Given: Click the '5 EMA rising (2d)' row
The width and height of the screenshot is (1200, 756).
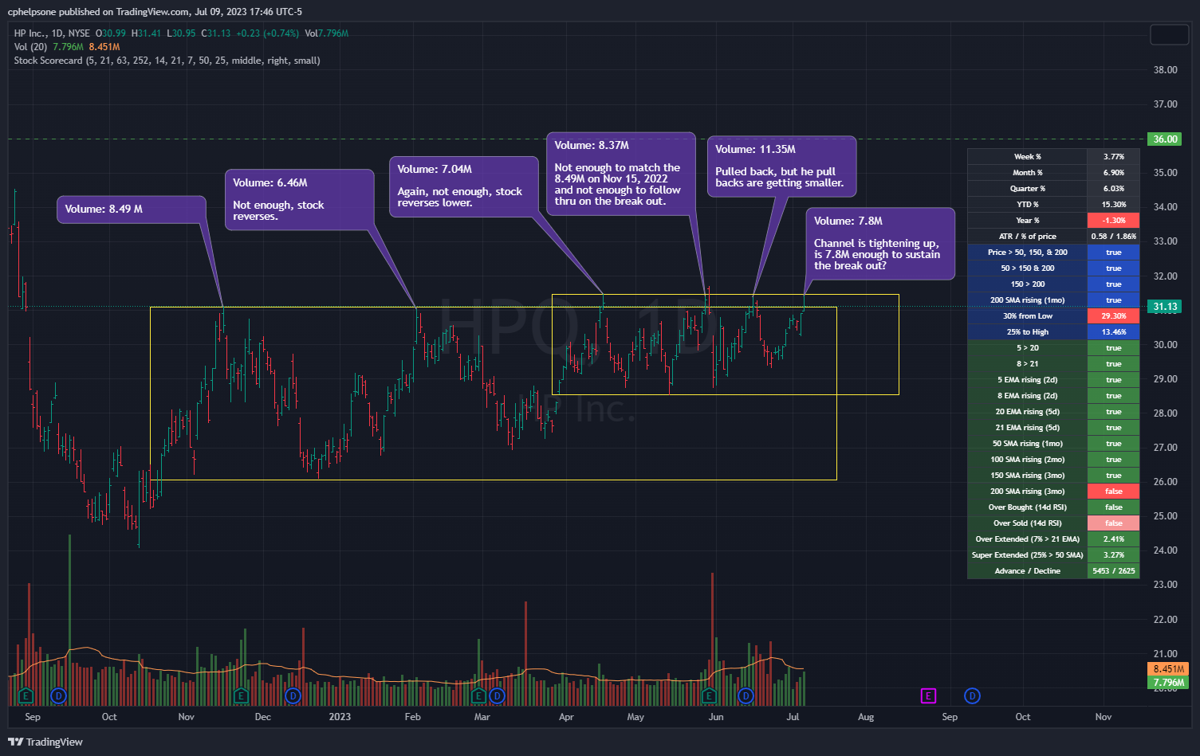Looking at the screenshot, I should point(1053,380).
